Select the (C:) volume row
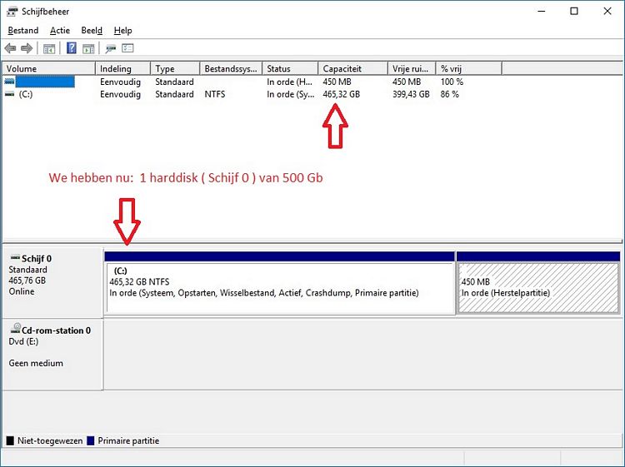Viewport: 625px width, 467px height. click(x=252, y=94)
